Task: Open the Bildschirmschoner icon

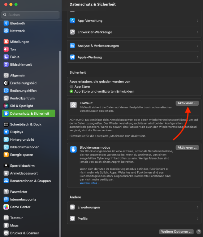Action: (6, 147)
